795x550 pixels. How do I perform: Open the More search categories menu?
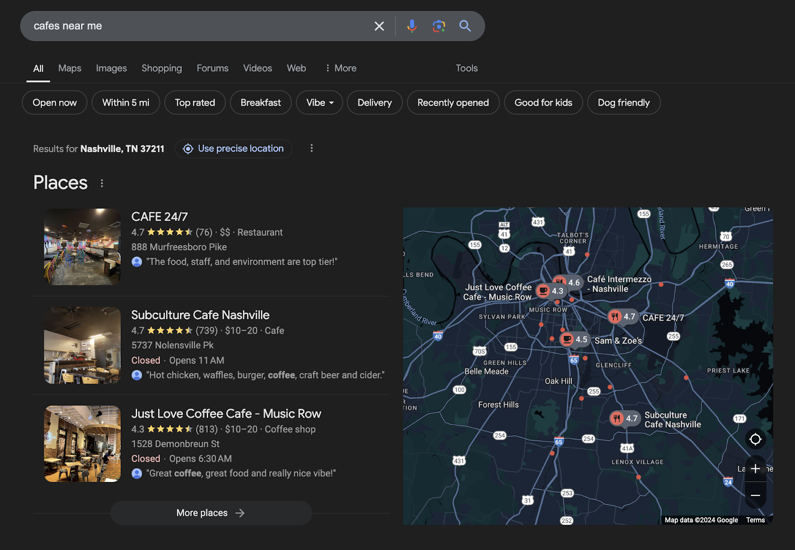[x=341, y=68]
